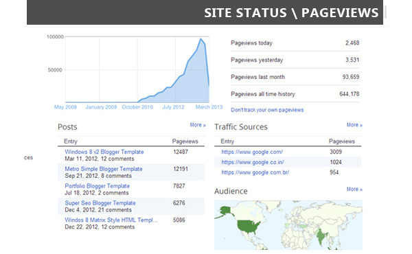Screen dimensions: 412x254
Task: Click the 'Pageviews yesterday' label
Action: tap(257, 60)
